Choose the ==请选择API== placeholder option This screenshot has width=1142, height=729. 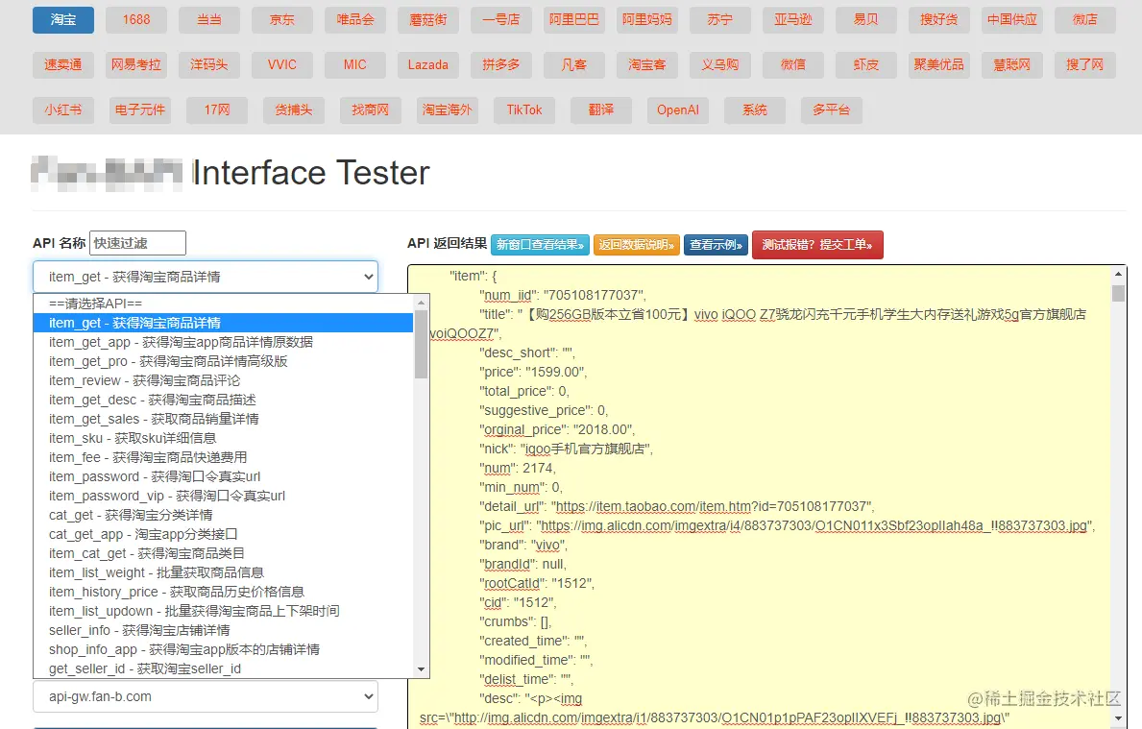[x=223, y=304]
